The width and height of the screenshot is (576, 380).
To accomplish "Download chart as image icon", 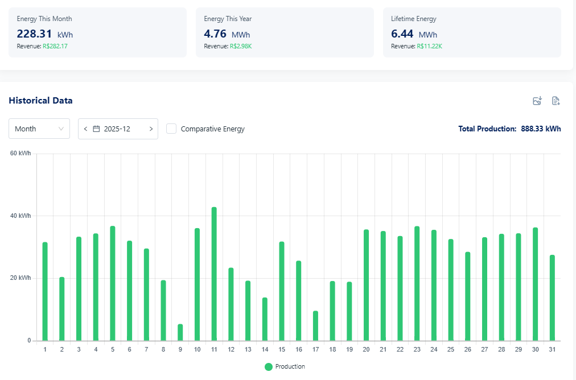I will 537,101.
